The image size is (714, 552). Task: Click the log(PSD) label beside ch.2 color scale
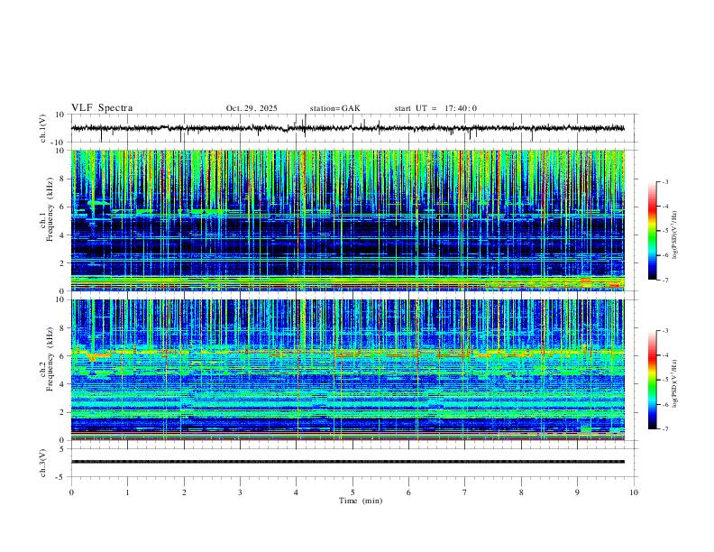coord(675,383)
